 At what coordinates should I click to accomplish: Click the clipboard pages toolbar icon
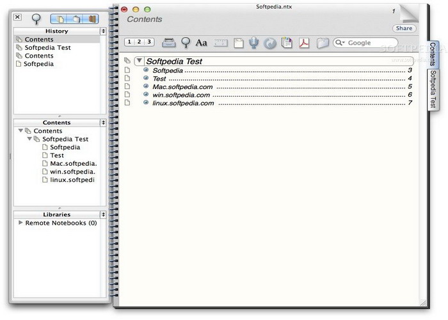pyautogui.click(x=287, y=43)
